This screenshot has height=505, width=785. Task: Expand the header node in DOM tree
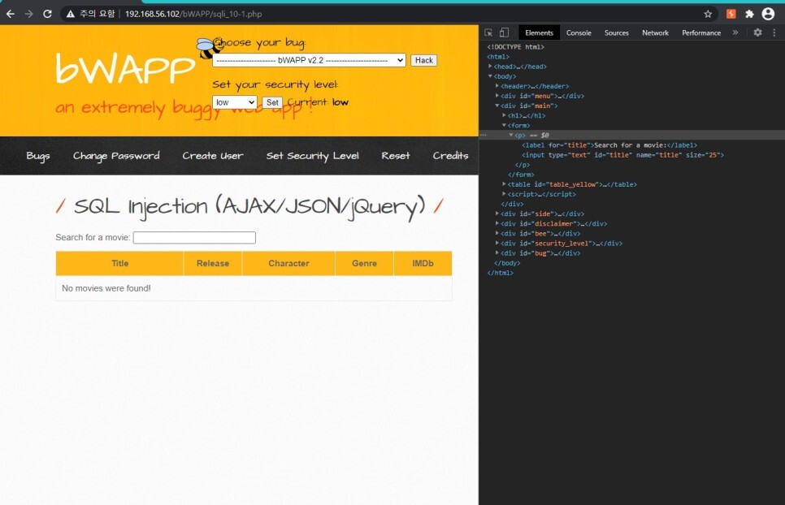point(497,86)
